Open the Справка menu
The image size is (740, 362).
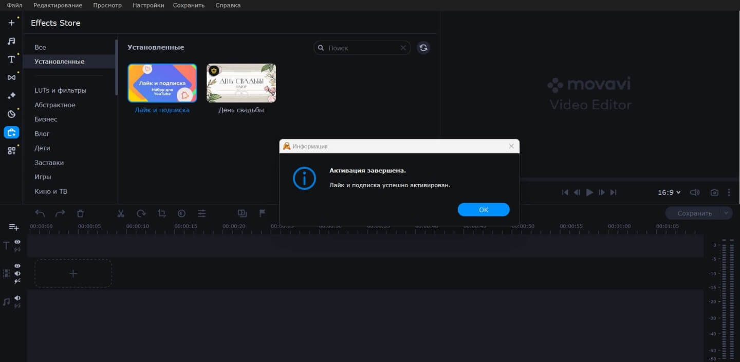pyautogui.click(x=228, y=5)
